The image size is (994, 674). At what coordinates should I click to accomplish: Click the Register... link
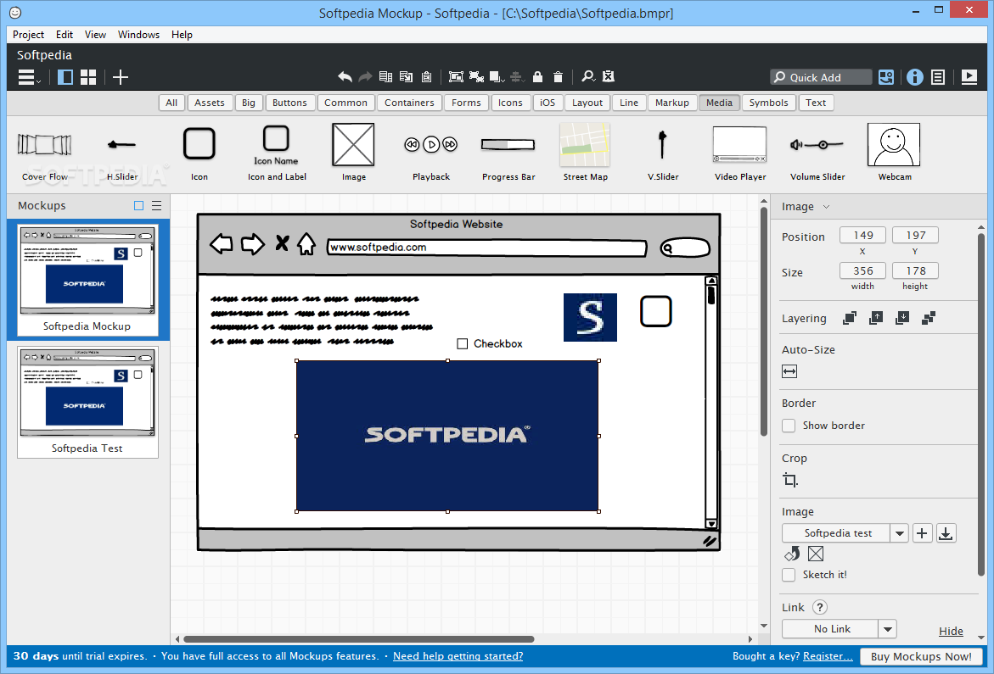(828, 656)
